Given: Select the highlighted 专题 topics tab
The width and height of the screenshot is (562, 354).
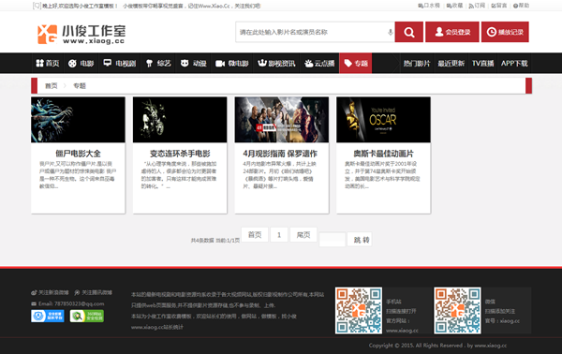Looking at the screenshot, I should coord(356,64).
